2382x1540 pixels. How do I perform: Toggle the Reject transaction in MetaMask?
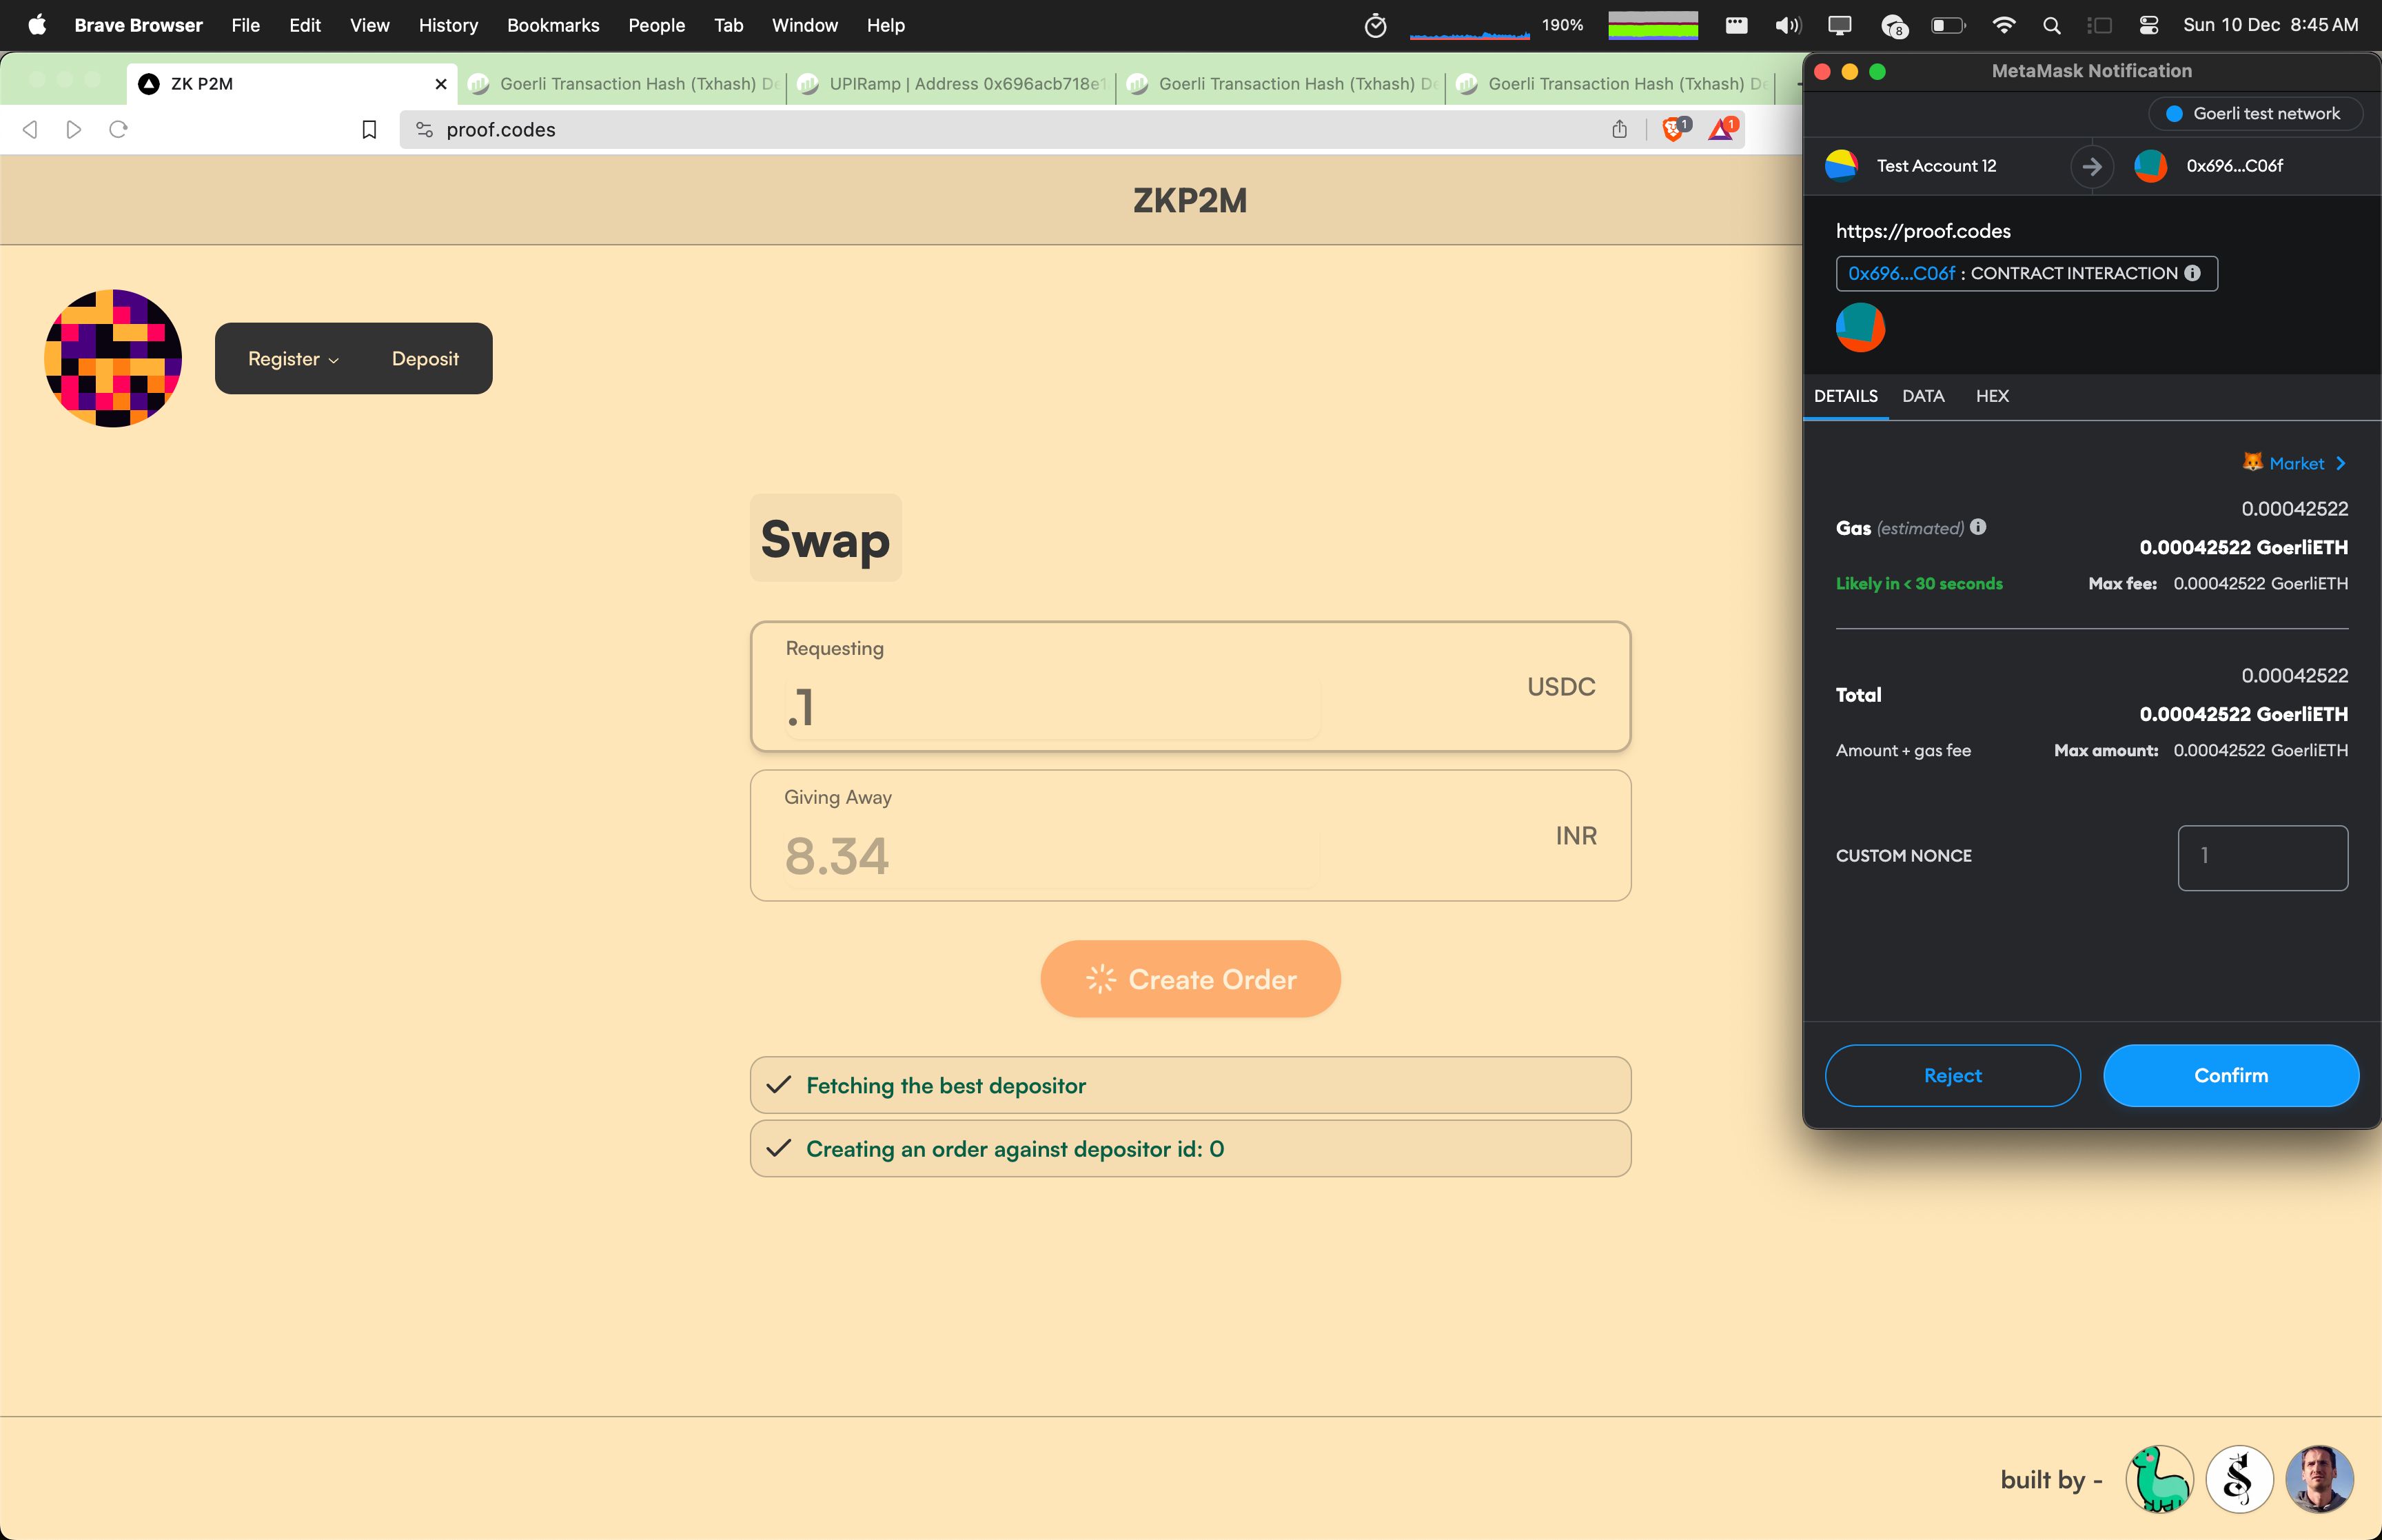pyautogui.click(x=1951, y=1075)
